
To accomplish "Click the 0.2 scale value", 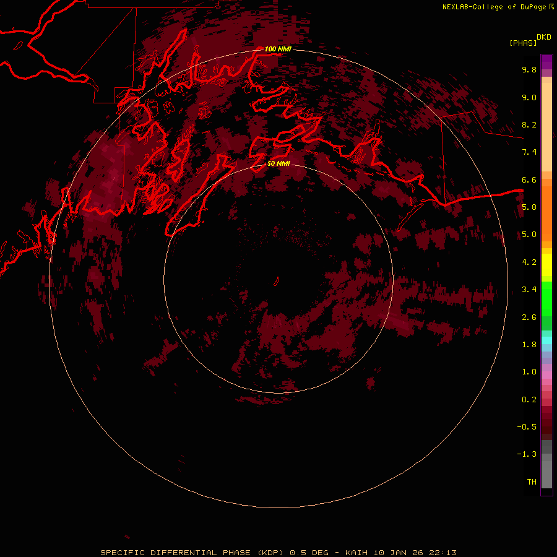I will [529, 400].
